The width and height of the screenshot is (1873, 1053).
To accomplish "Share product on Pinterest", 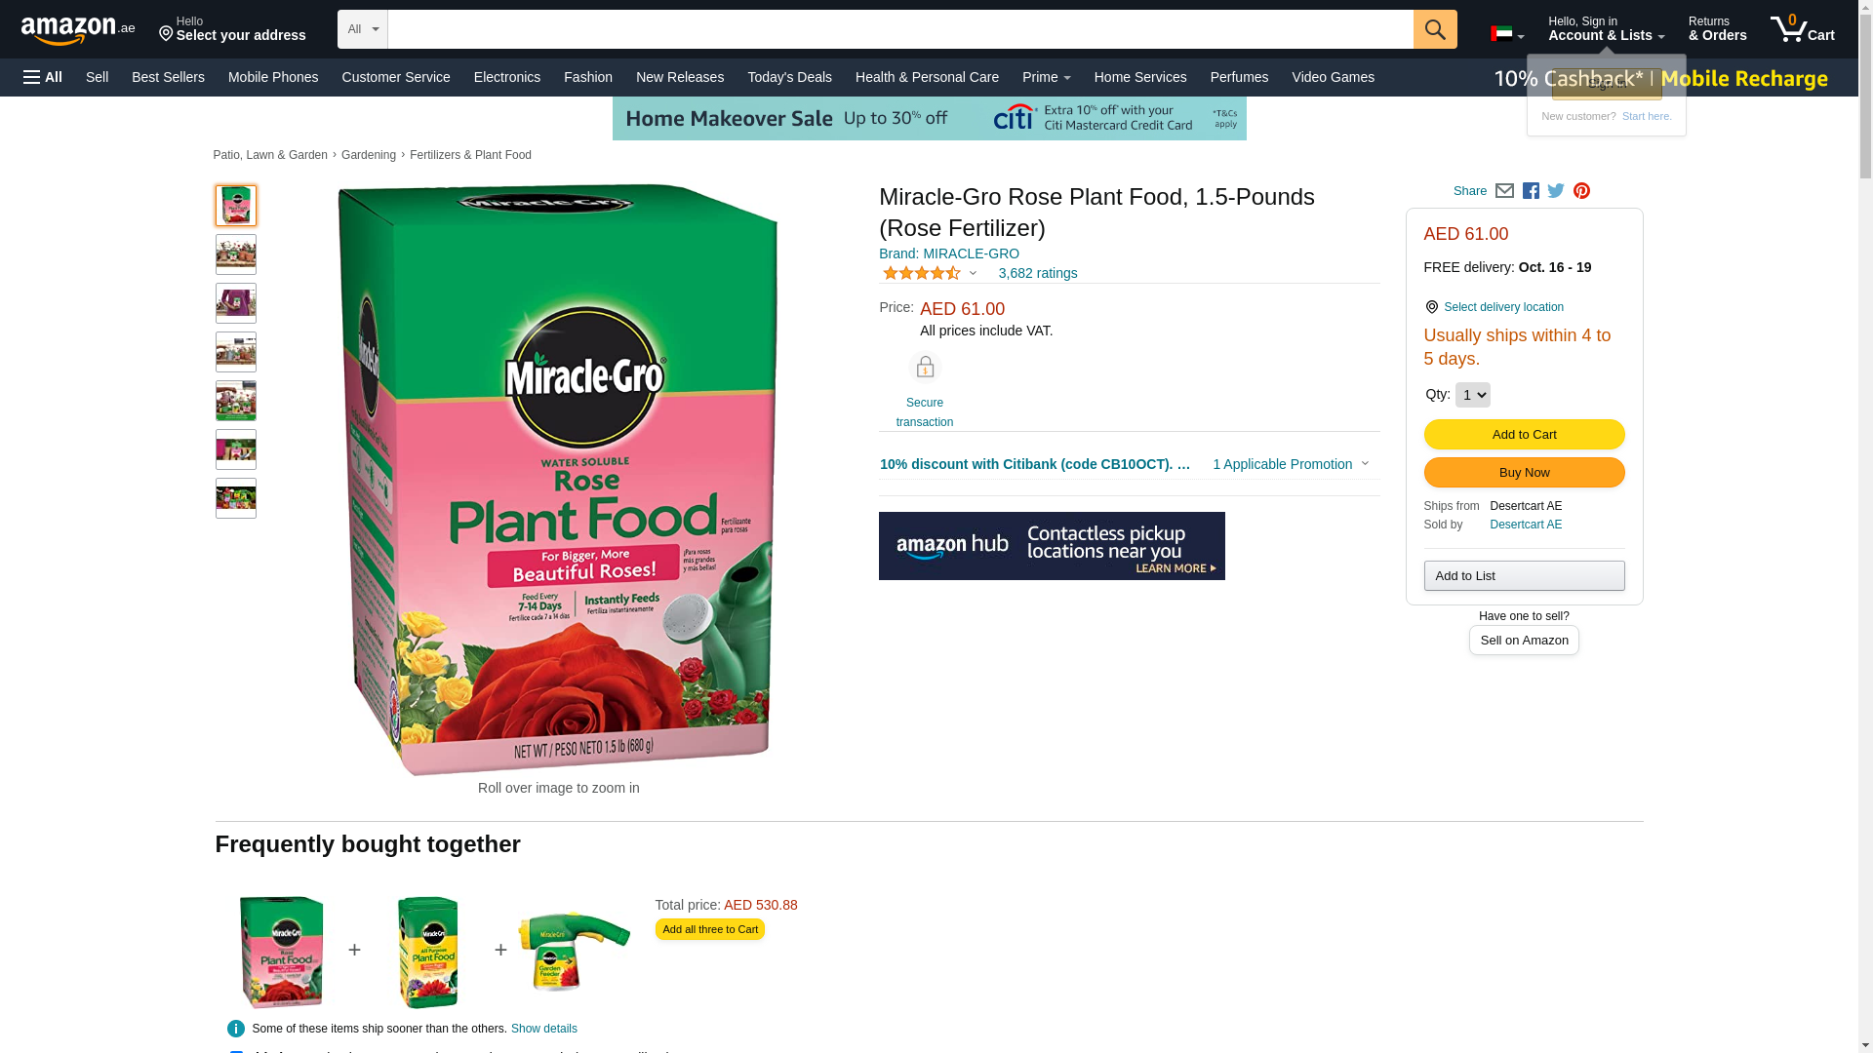I will pyautogui.click(x=1581, y=191).
